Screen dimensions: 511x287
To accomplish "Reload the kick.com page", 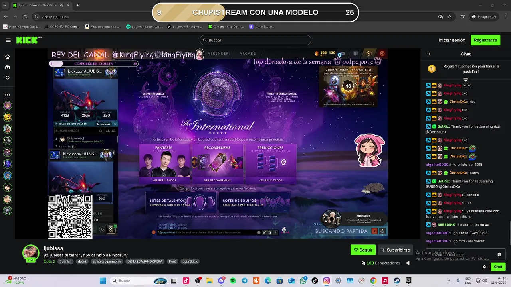I will pyautogui.click(x=25, y=17).
